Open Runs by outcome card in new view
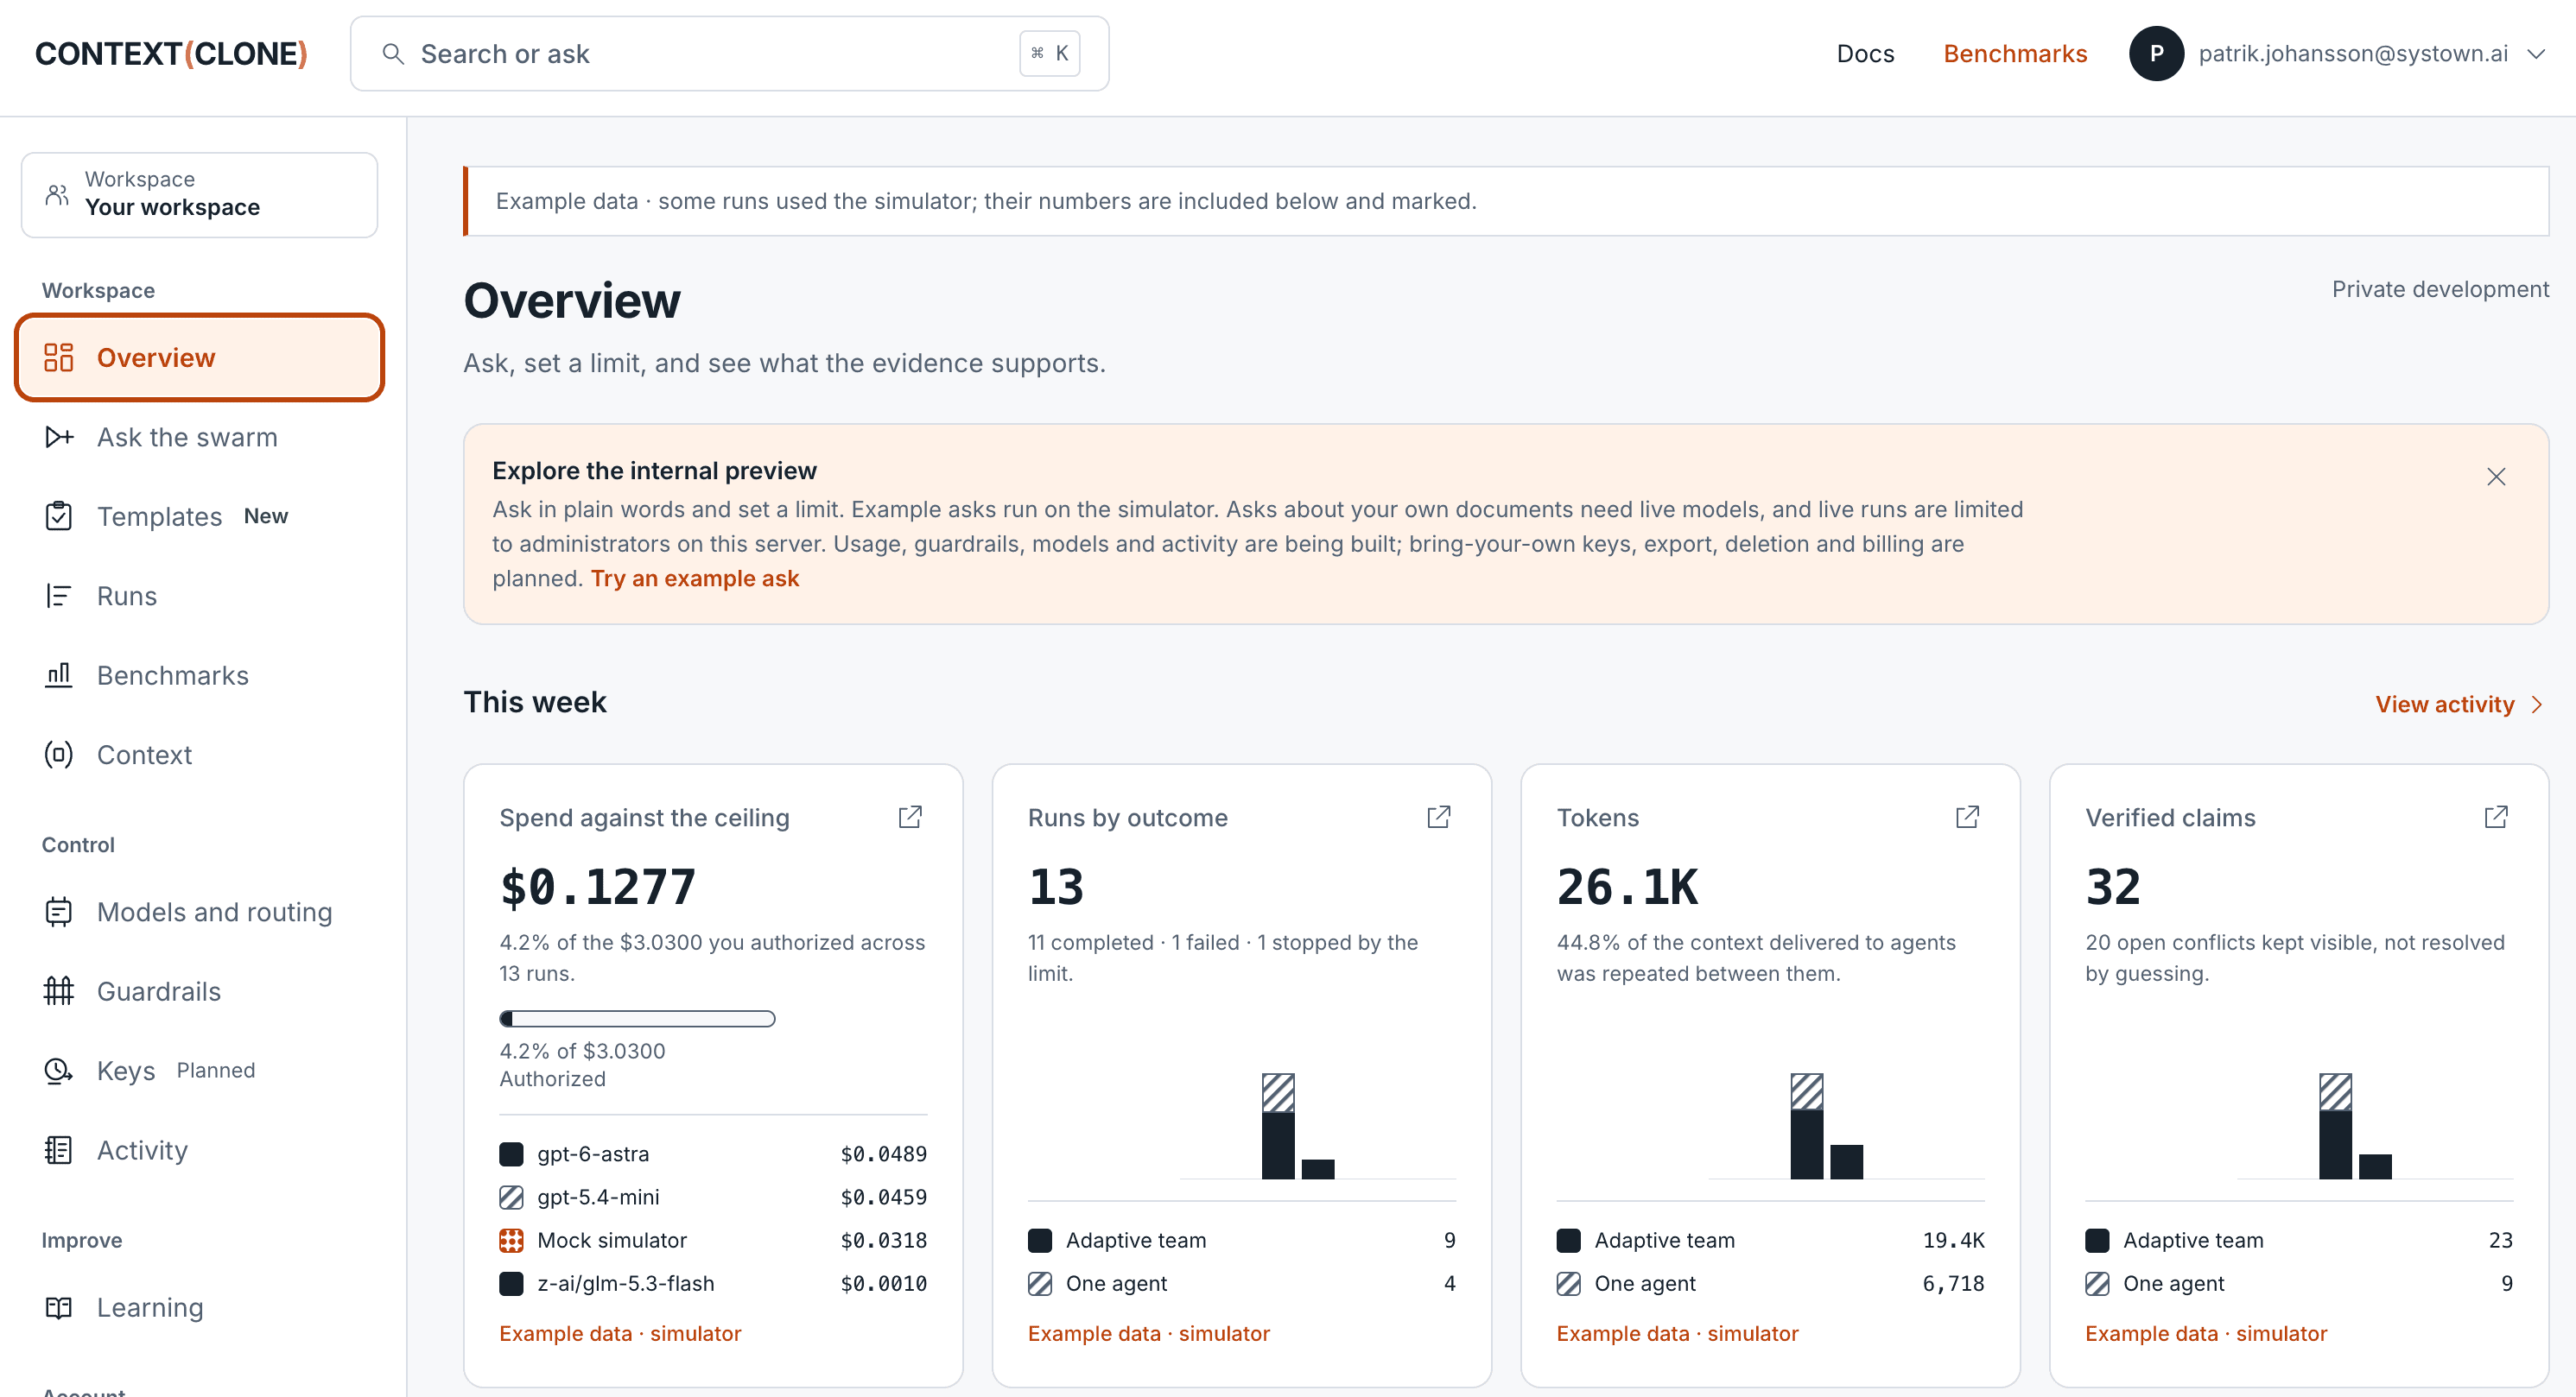Image resolution: width=2576 pixels, height=1397 pixels. point(1439,818)
